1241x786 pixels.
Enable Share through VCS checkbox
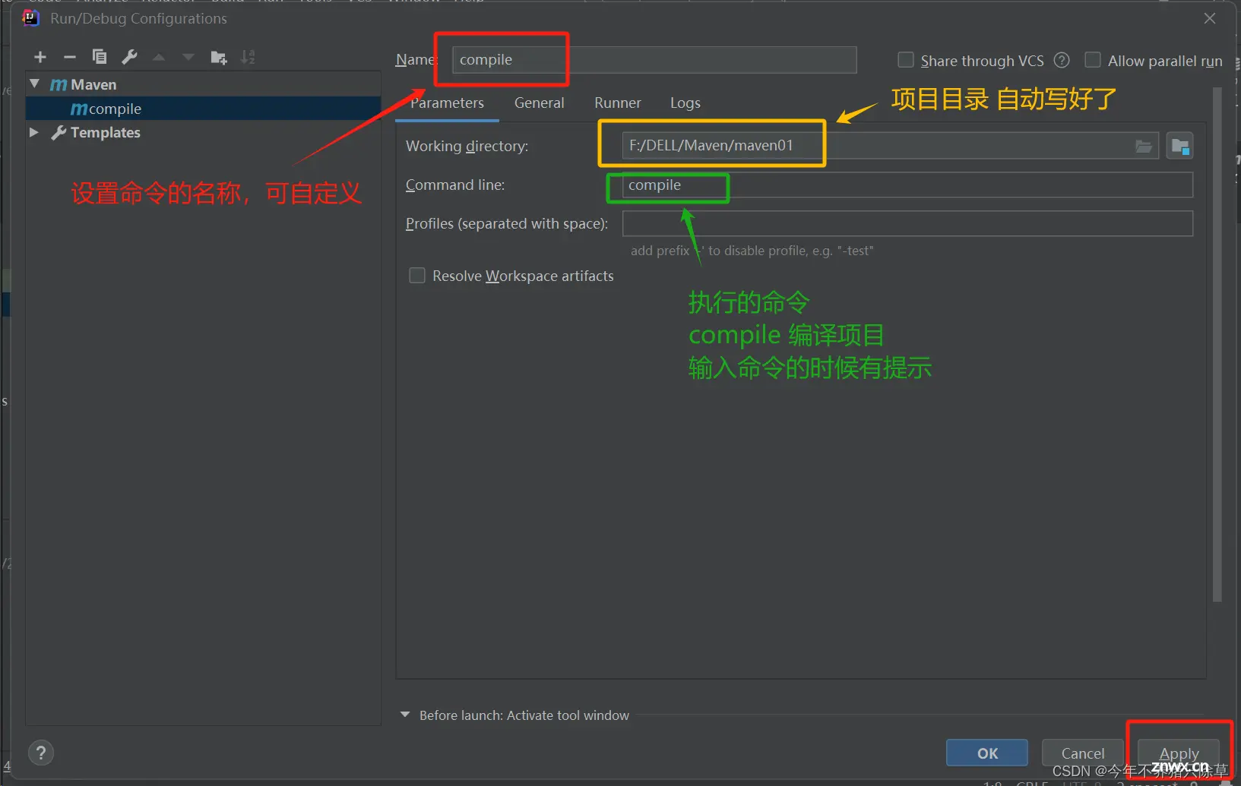point(906,60)
